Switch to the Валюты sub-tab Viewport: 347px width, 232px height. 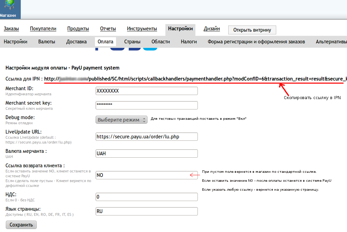(x=47, y=42)
